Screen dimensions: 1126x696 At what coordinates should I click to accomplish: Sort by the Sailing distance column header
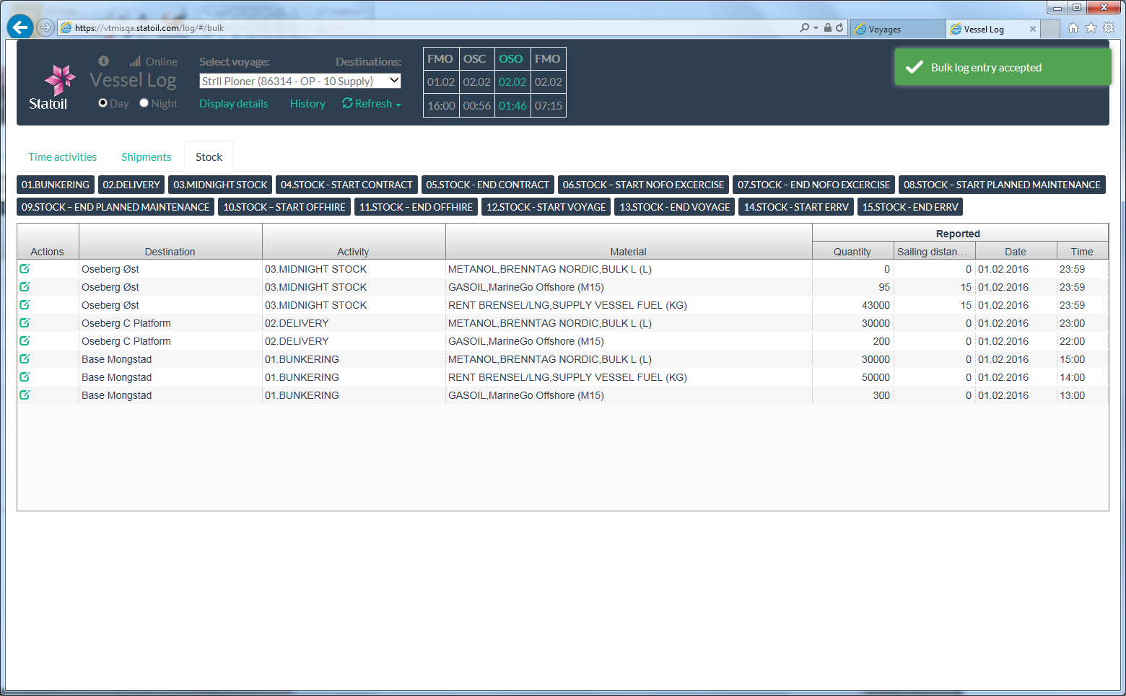(x=934, y=252)
